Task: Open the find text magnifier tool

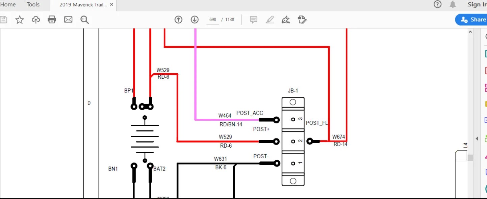Action: click(x=84, y=20)
